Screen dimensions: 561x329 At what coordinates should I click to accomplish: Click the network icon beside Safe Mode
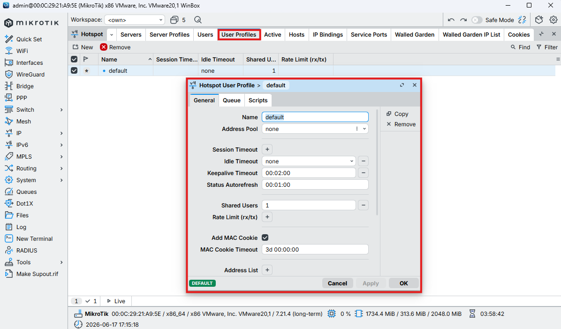[x=523, y=20]
